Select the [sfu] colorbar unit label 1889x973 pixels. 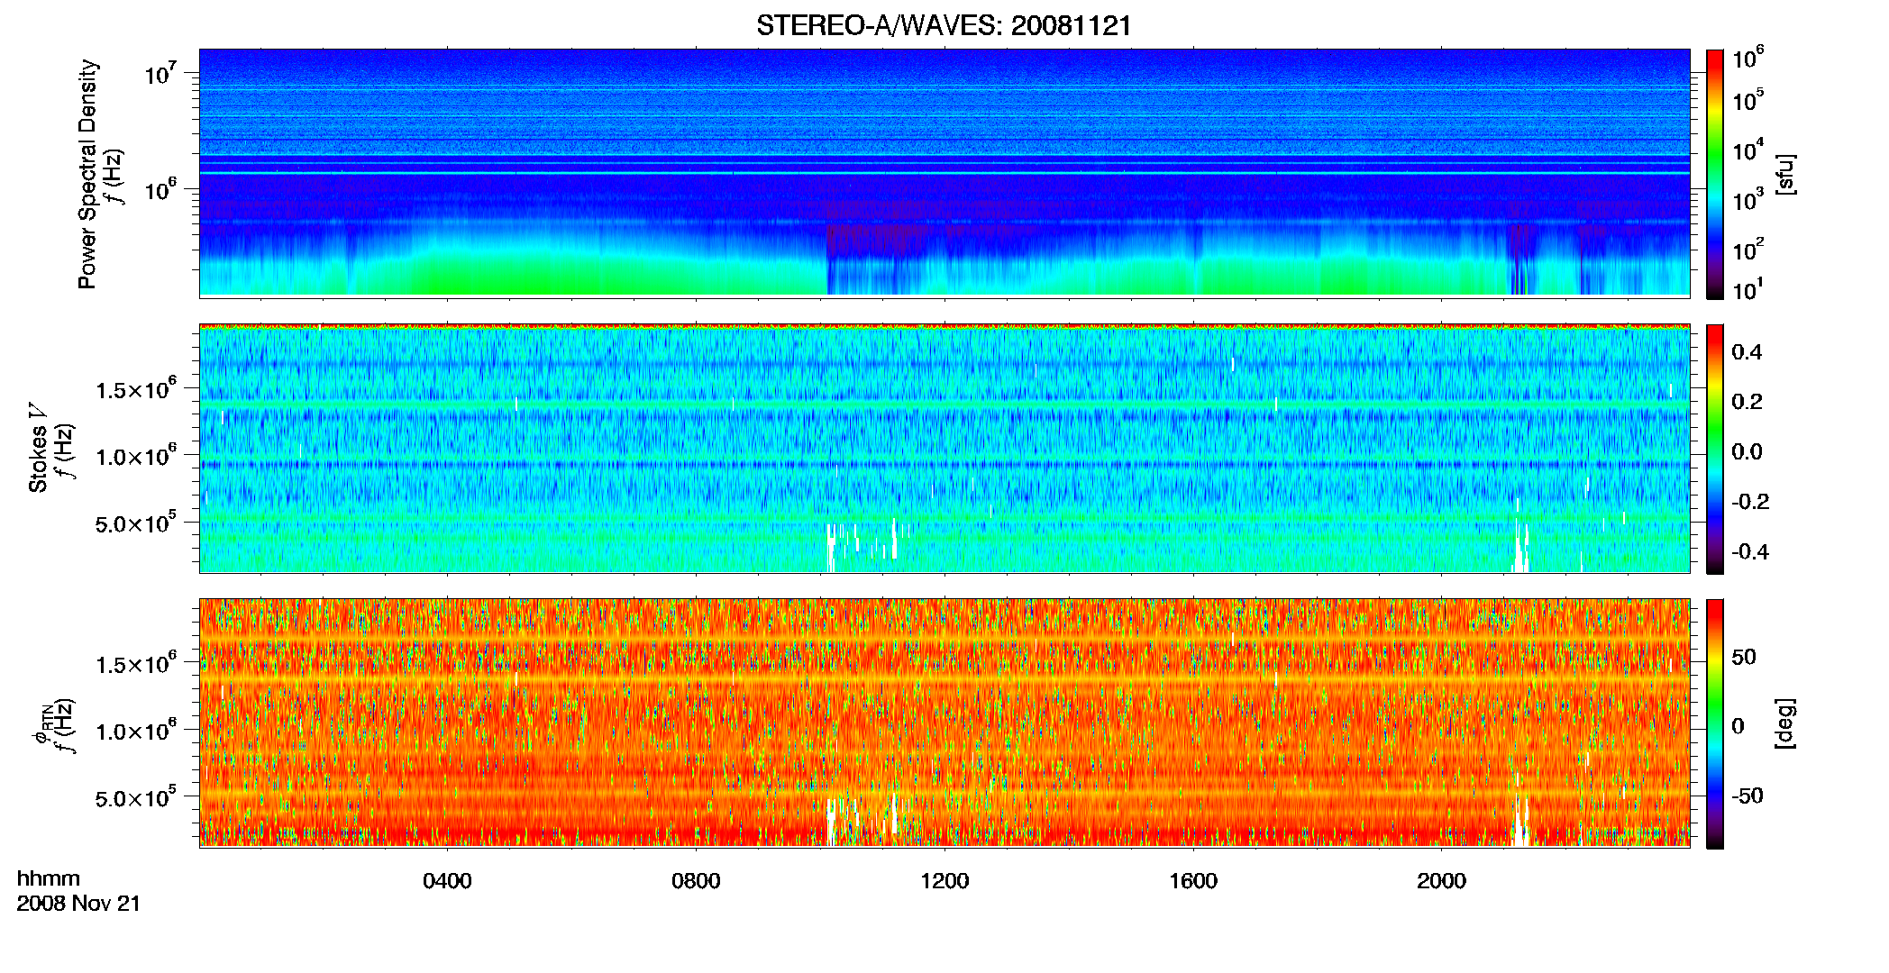tap(1784, 175)
